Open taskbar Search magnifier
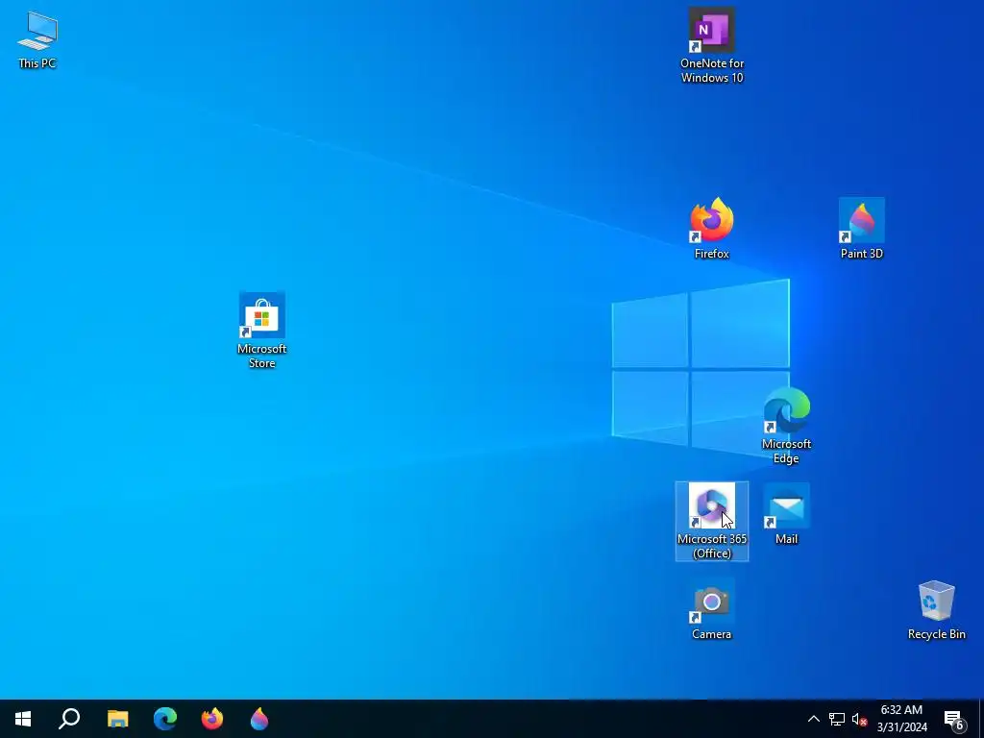 coord(69,719)
